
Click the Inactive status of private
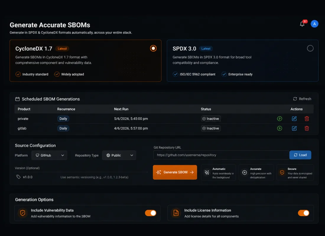[211, 119]
